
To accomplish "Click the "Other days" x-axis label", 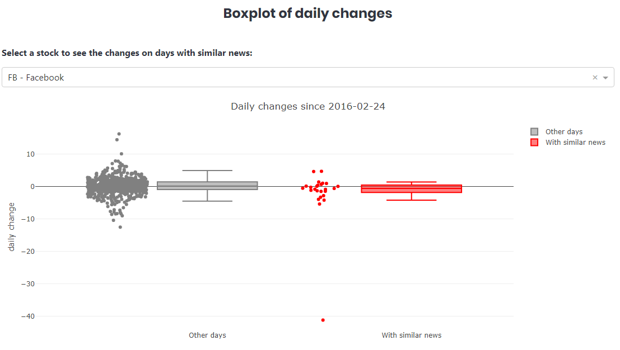I will [x=207, y=335].
